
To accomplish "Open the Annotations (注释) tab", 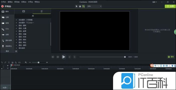I will [7, 17].
